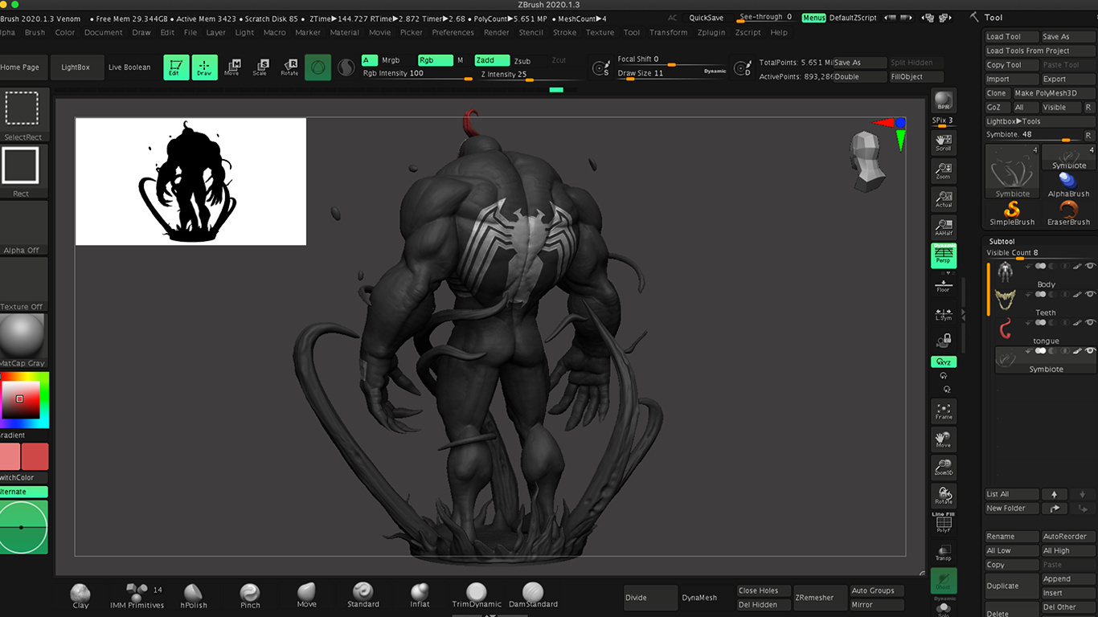Image resolution: width=1098 pixels, height=617 pixels.
Task: Pick the EraserBrush tool
Action: (x=1068, y=213)
